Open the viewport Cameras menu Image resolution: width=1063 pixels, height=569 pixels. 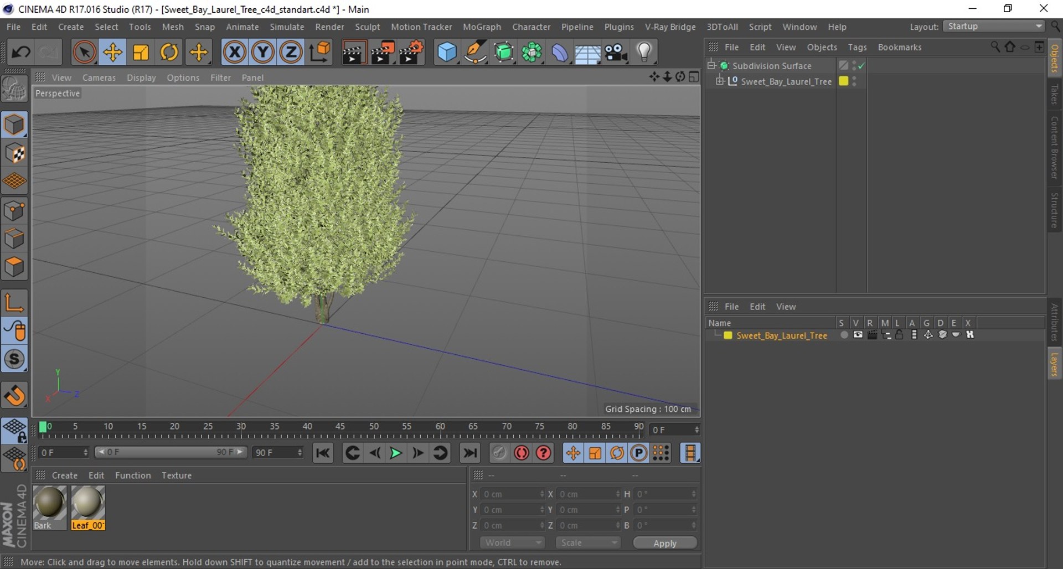coord(99,77)
